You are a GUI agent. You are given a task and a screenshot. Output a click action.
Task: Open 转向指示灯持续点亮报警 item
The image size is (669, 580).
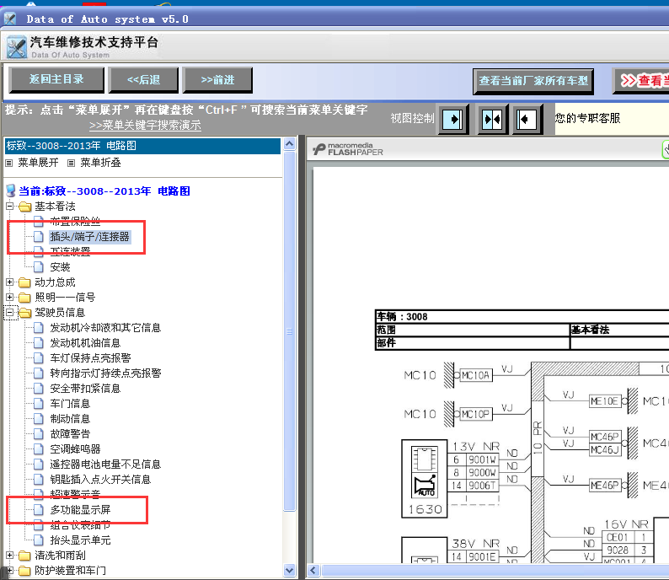point(105,373)
